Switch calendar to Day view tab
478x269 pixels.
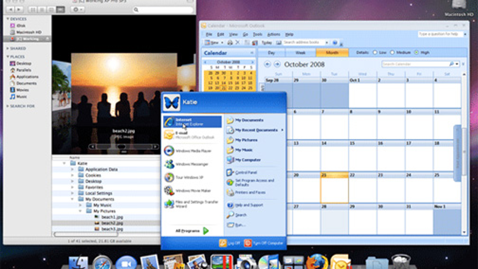click(271, 53)
